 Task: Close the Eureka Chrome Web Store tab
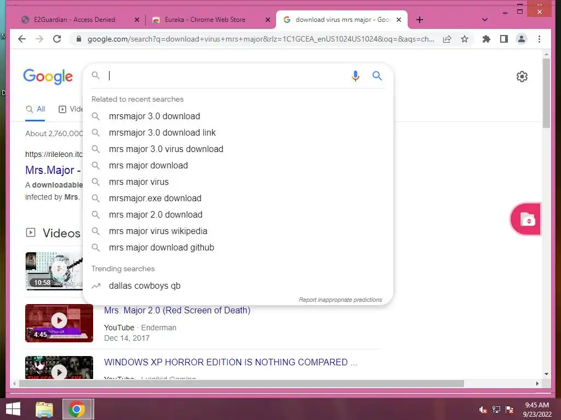[267, 20]
